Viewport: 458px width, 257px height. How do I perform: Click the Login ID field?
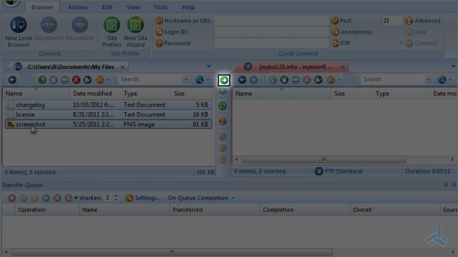click(x=271, y=32)
